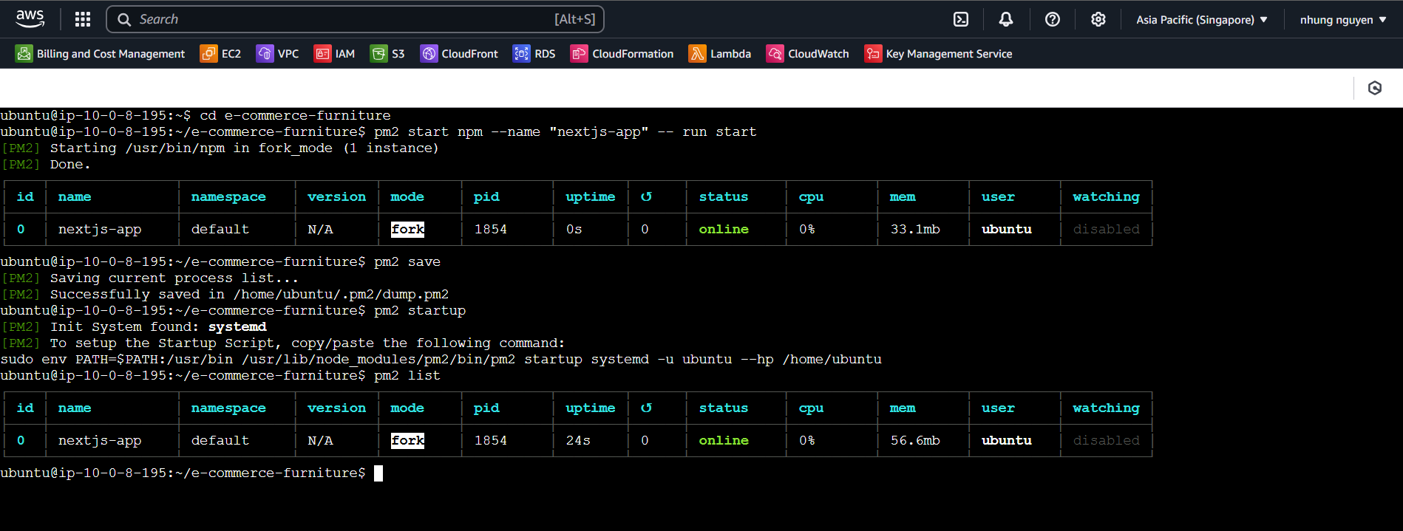The image size is (1403, 531).
Task: Click the 'systemd' init system text
Action: [237, 327]
